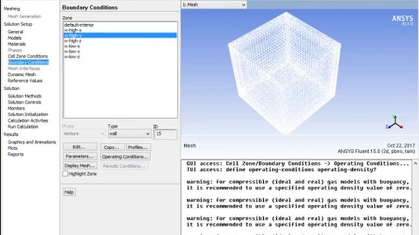Go to Cell Zone Conditions
Image resolution: width=419 pixels, height=235 pixels.
[x=27, y=56]
